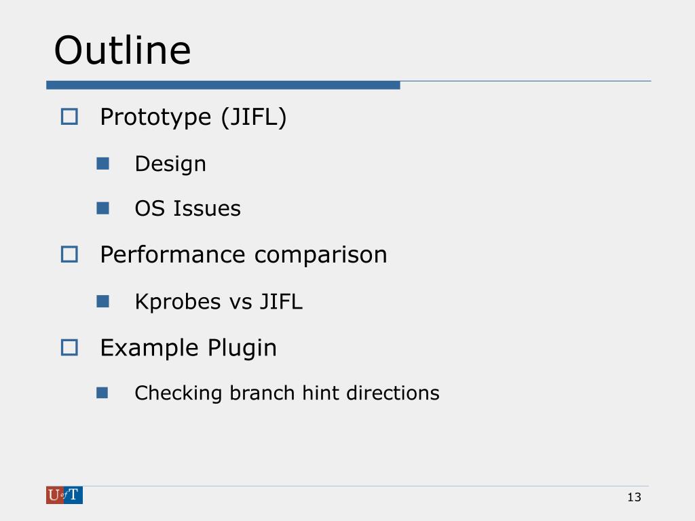Image resolution: width=695 pixels, height=521 pixels.
Task: Click the thick blue title underline bar
Action: click(223, 85)
